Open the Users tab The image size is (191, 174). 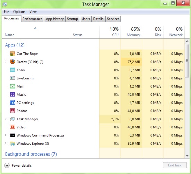86,19
